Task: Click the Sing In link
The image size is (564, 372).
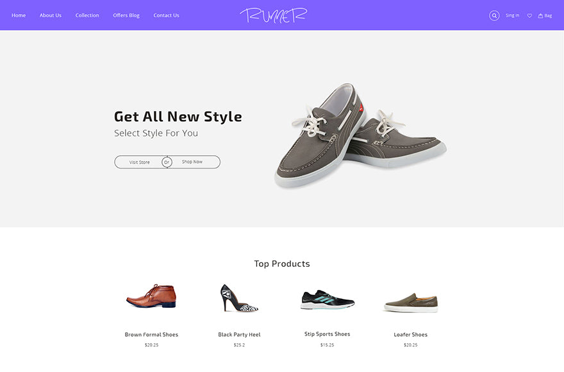Action: (512, 15)
